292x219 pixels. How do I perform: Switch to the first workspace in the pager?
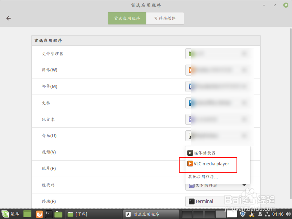(187, 214)
